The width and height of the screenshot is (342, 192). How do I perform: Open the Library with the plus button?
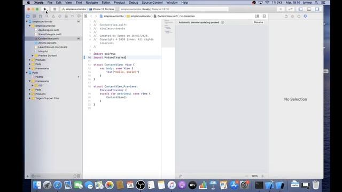point(281,9)
